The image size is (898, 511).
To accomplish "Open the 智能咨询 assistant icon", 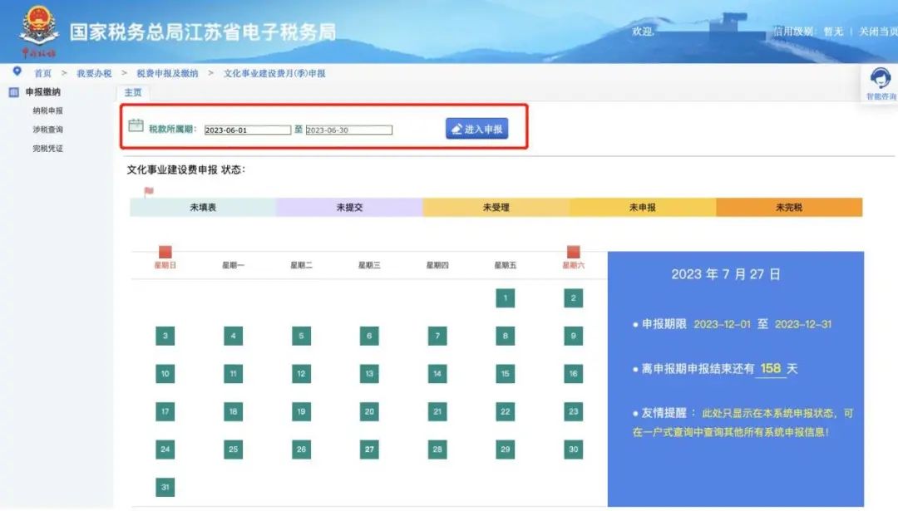I will pyautogui.click(x=881, y=80).
